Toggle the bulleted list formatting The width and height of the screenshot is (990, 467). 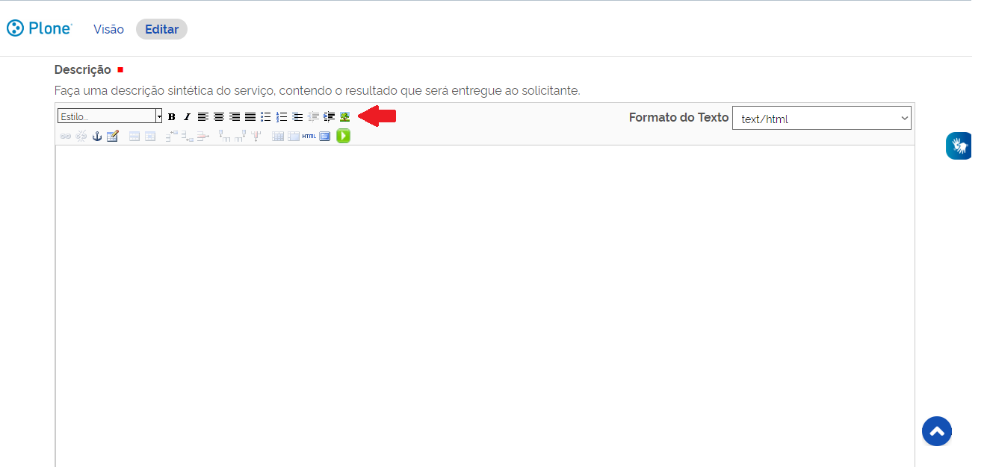265,116
